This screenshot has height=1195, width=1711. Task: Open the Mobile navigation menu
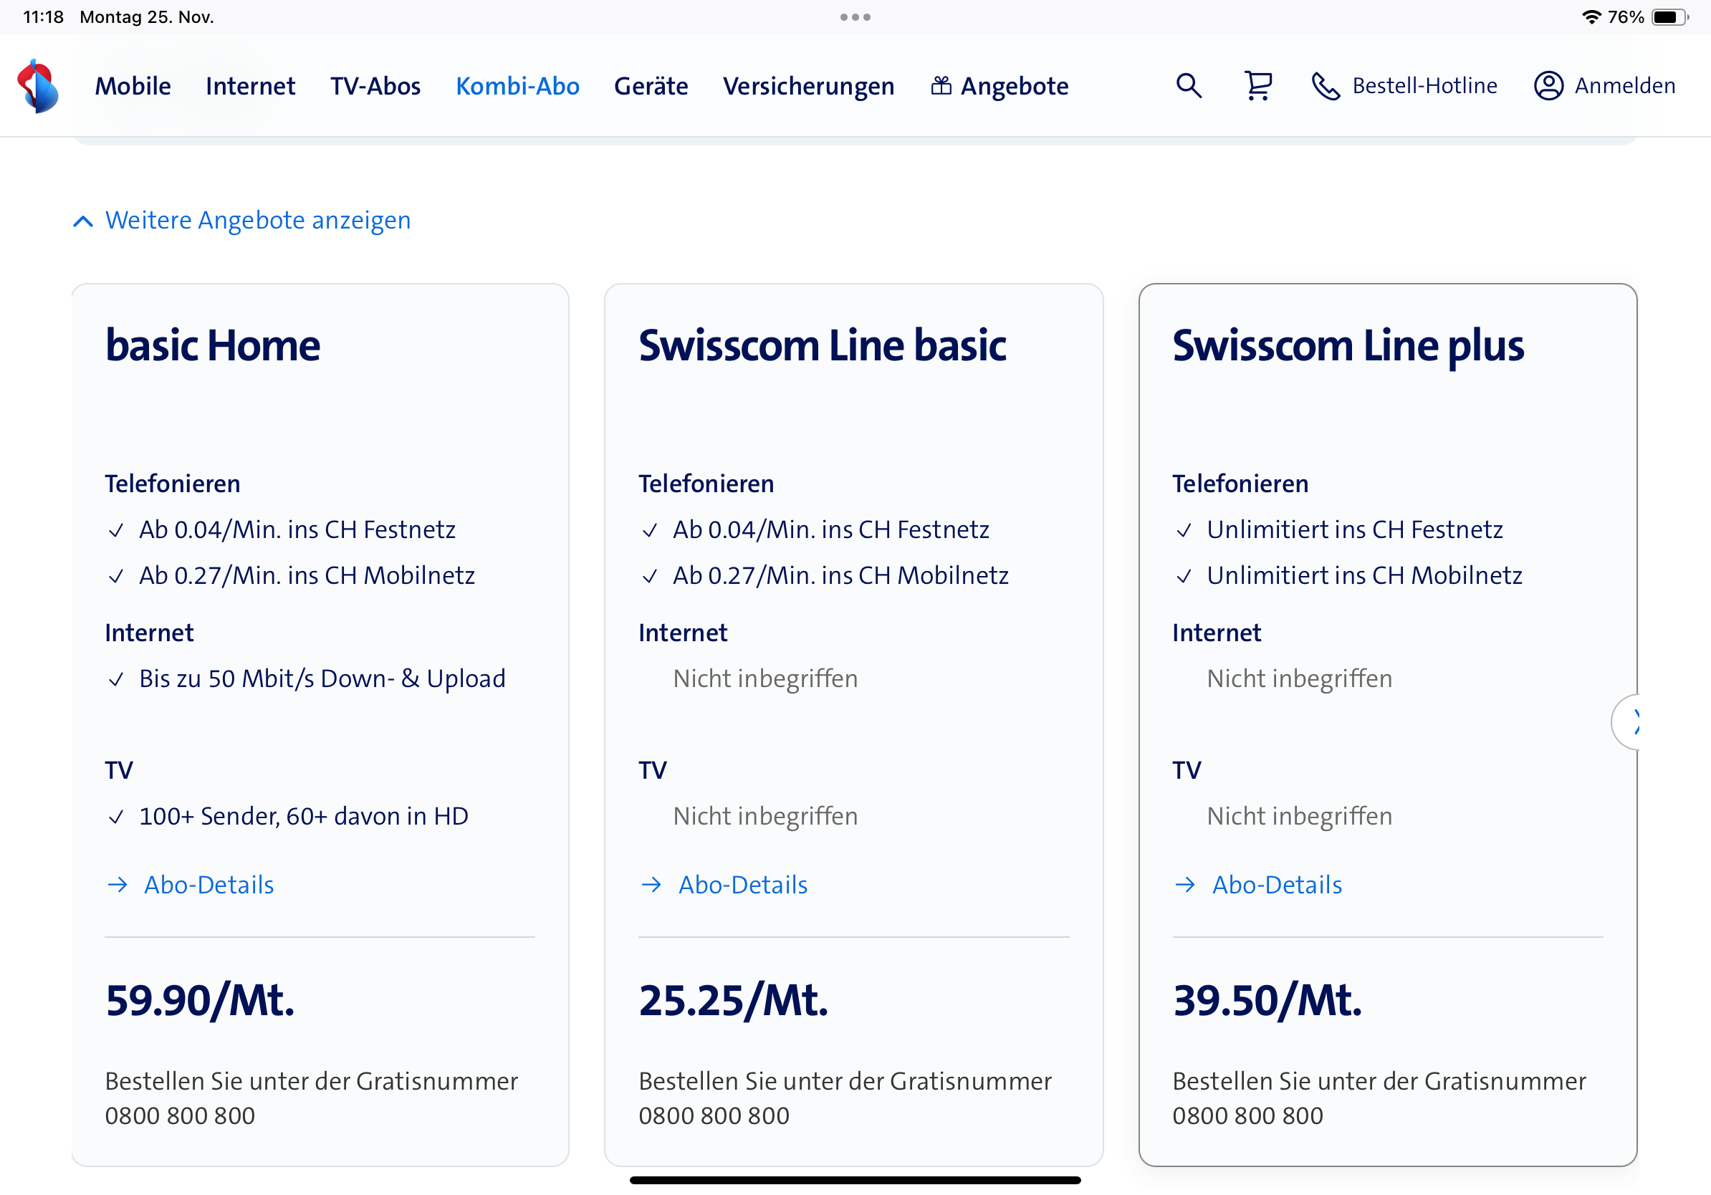tap(133, 86)
